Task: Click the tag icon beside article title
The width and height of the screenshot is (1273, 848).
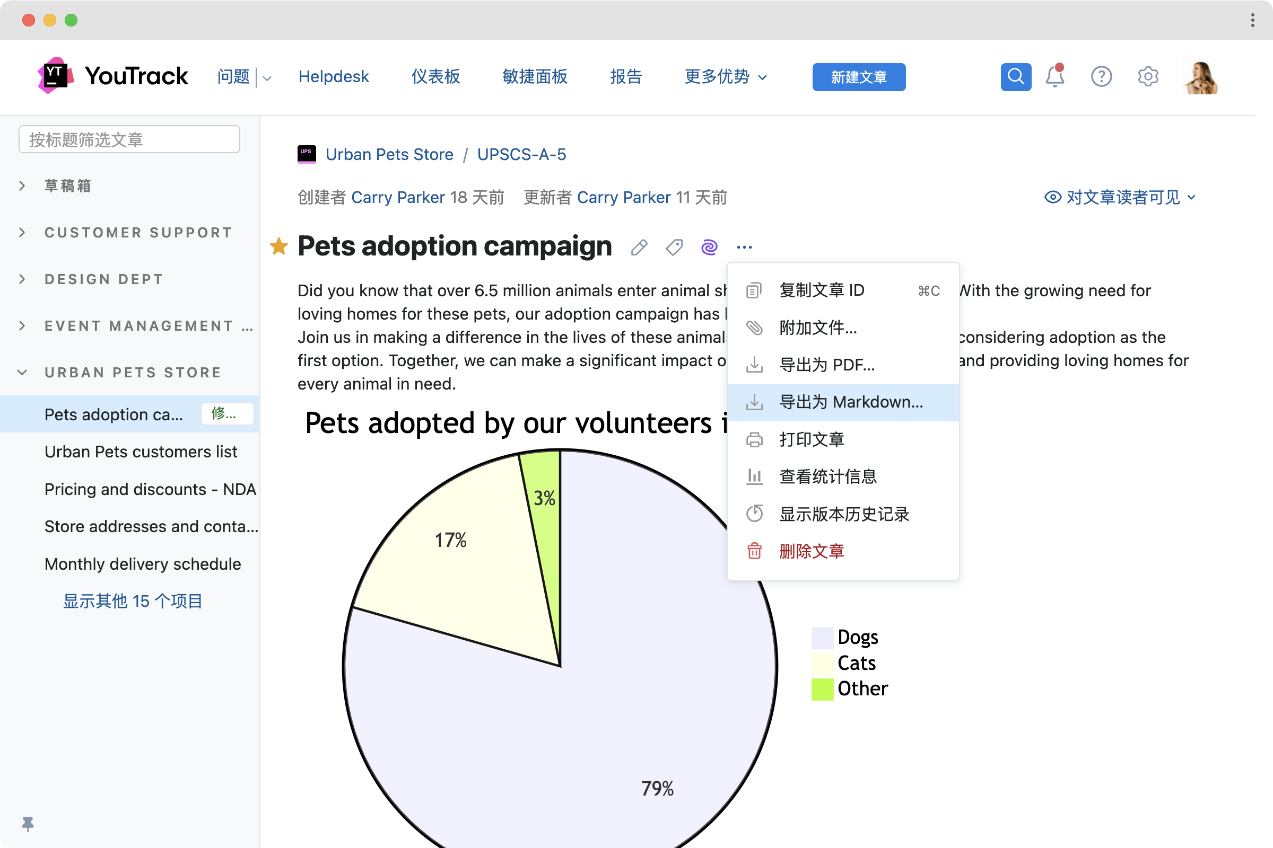Action: pyautogui.click(x=674, y=247)
